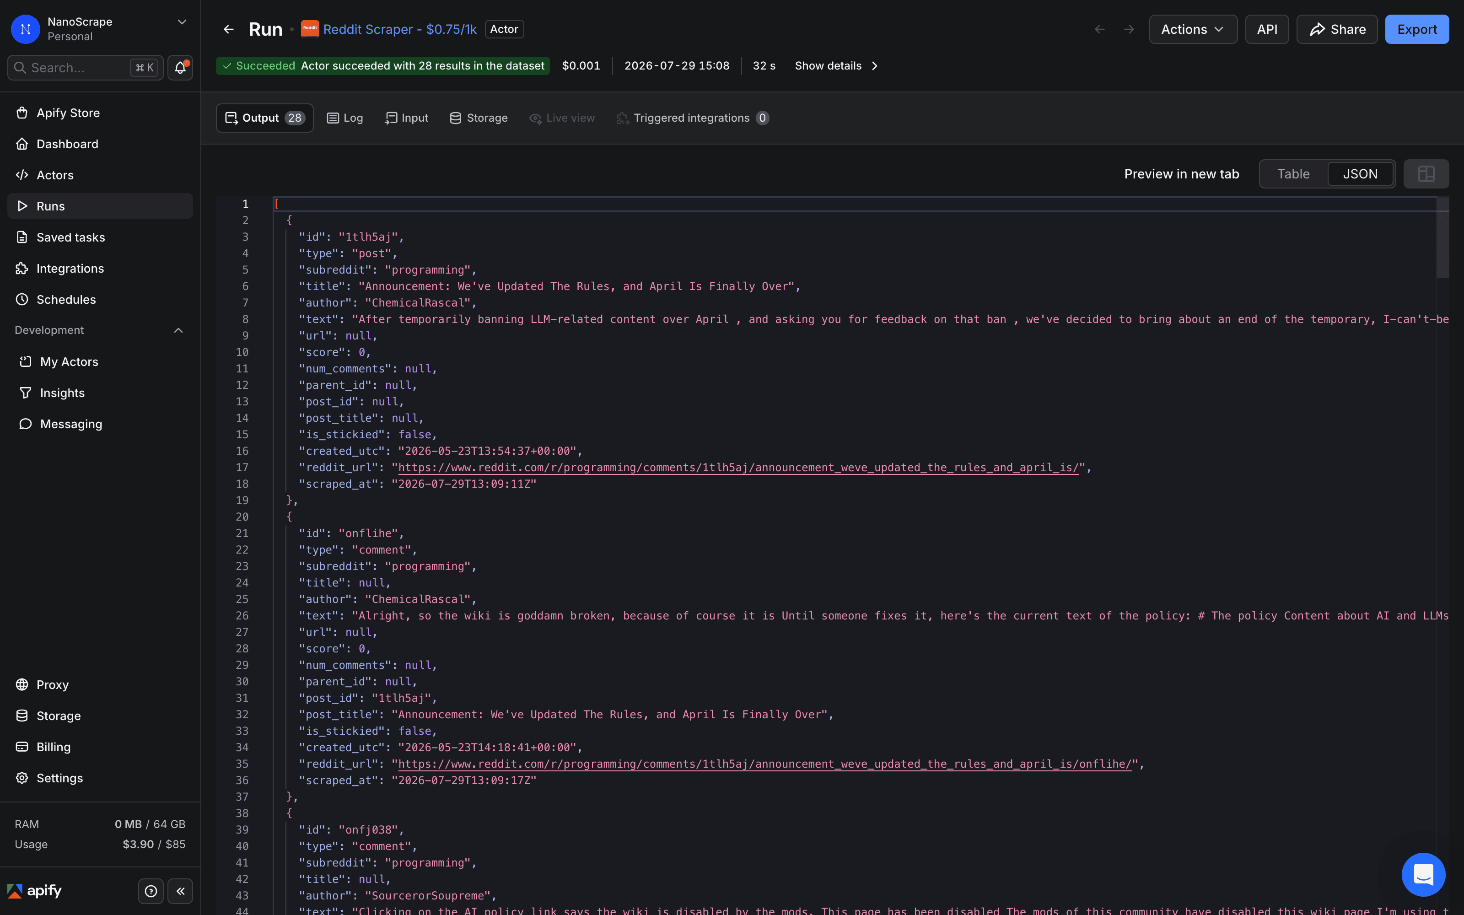The height and width of the screenshot is (915, 1464).
Task: Open the support chat bubble
Action: pos(1423,874)
